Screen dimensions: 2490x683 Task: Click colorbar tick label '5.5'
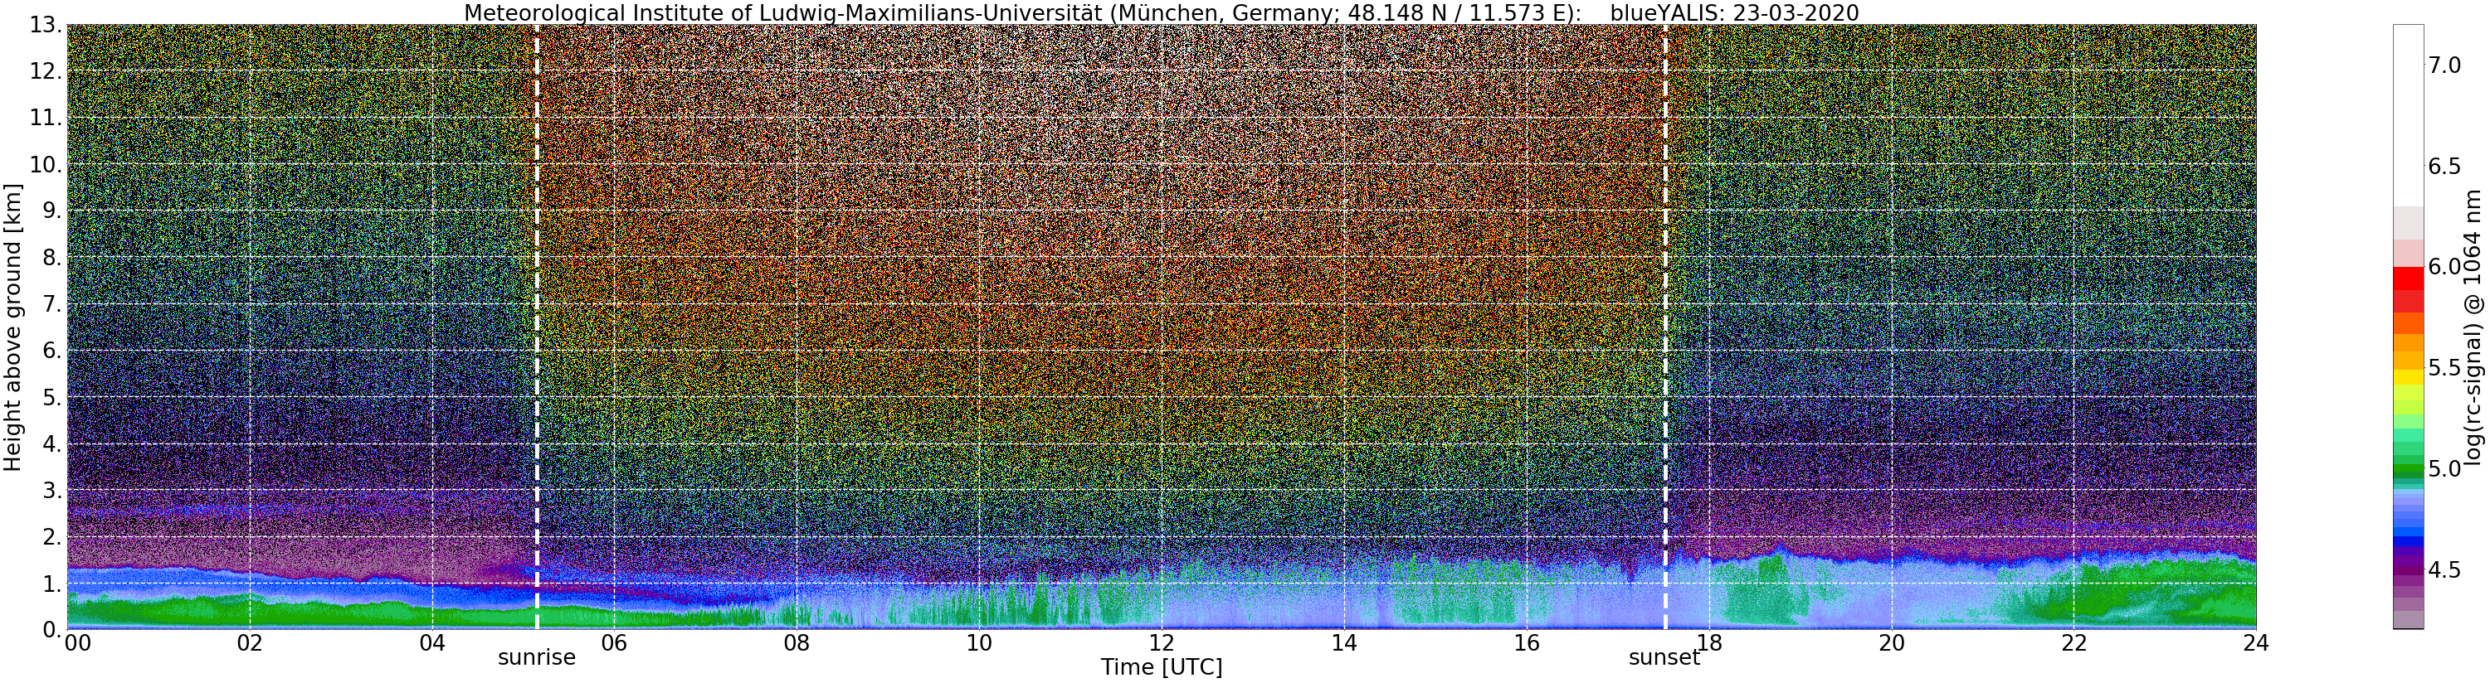(2444, 367)
